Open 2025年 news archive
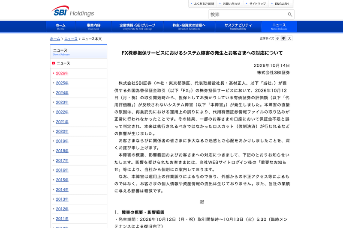 tap(62, 83)
